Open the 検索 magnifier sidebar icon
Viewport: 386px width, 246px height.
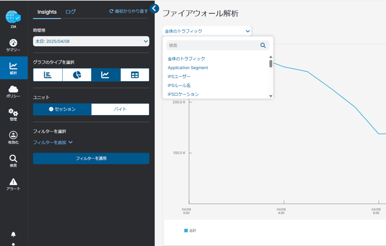13,159
